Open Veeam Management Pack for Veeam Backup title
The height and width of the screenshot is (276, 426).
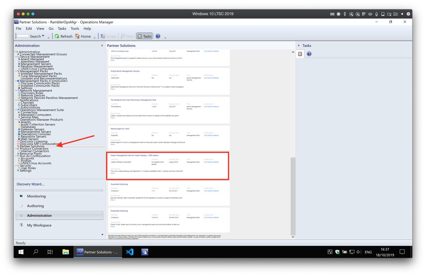pyautogui.click(x=134, y=155)
